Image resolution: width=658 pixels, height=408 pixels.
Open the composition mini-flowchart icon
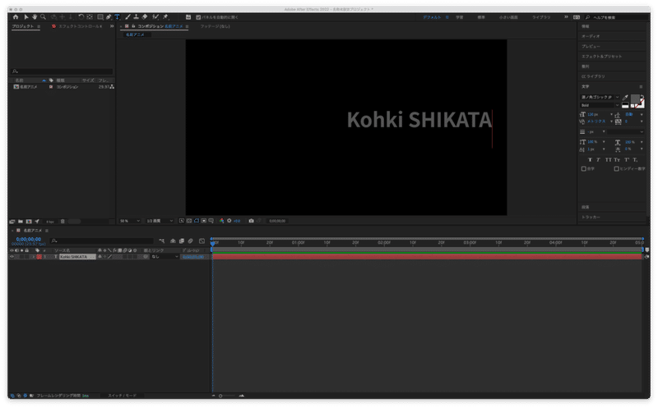tap(162, 241)
